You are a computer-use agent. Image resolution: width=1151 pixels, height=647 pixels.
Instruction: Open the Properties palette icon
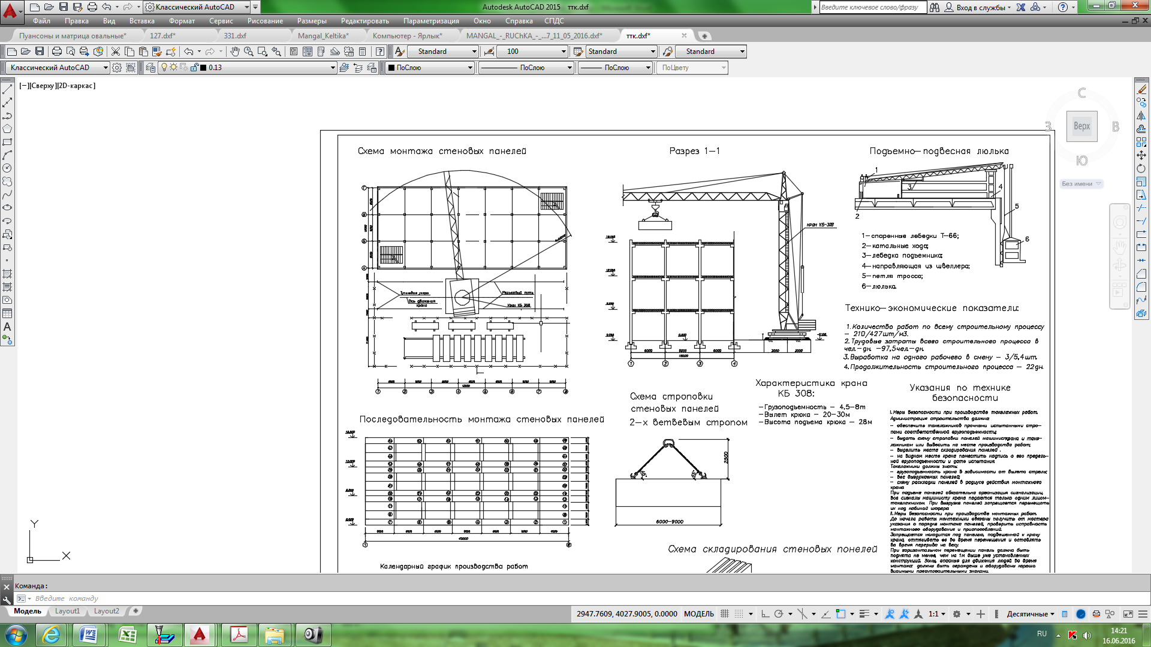tap(294, 52)
